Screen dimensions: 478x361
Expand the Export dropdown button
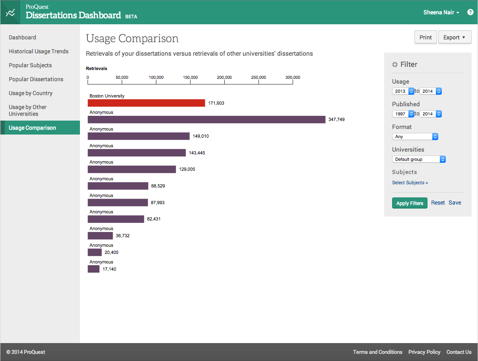pyautogui.click(x=455, y=37)
